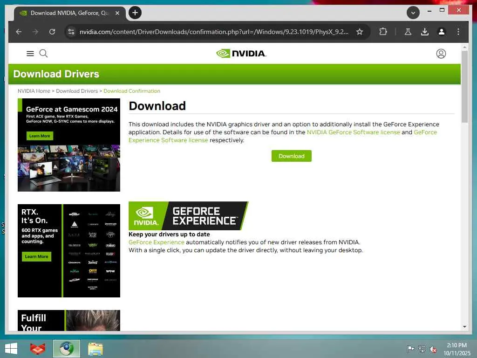Open the browser extensions puzzle icon
Screen dimensions: 477x358
pyautogui.click(x=383, y=32)
